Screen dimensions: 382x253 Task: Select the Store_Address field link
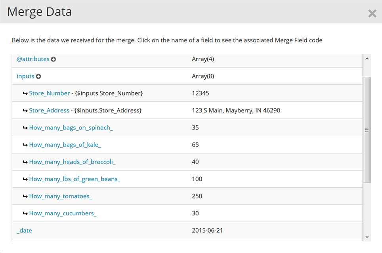point(49,110)
